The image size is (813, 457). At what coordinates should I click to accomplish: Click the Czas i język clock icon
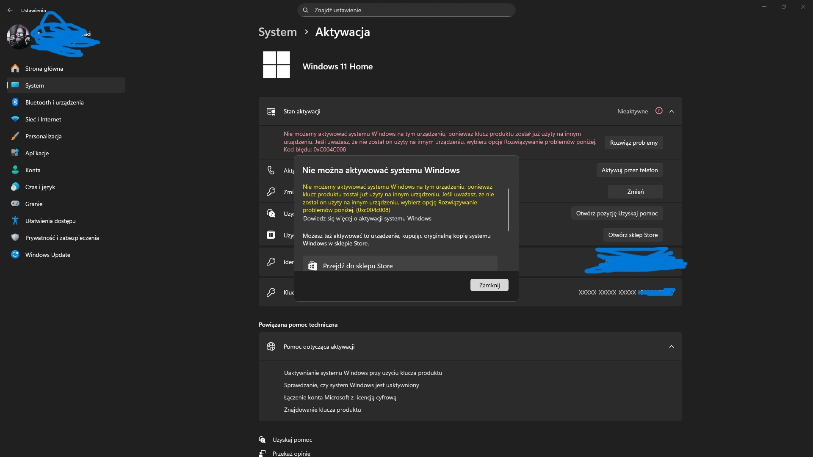tap(15, 187)
